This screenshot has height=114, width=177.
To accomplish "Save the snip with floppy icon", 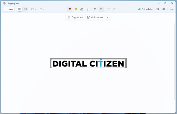I will (x=158, y=9).
